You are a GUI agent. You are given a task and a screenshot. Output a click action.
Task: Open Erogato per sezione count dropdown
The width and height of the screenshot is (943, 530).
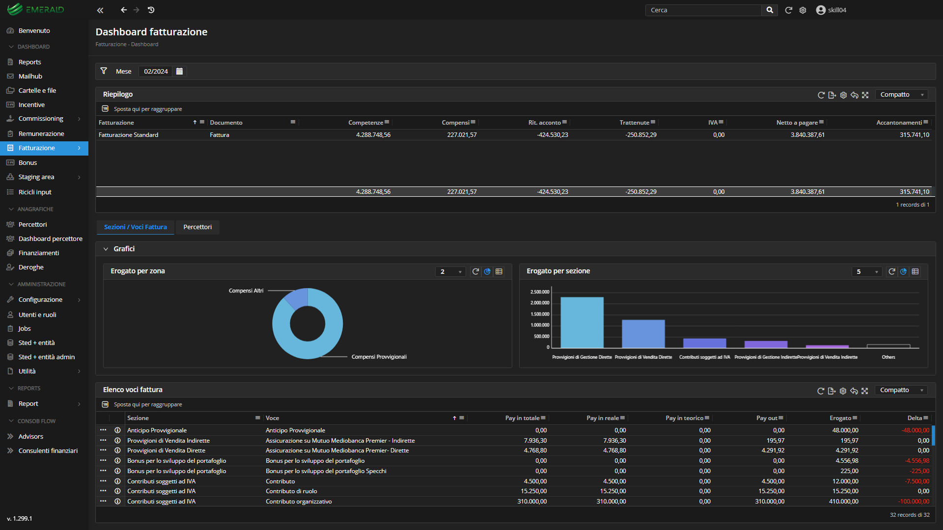867,272
